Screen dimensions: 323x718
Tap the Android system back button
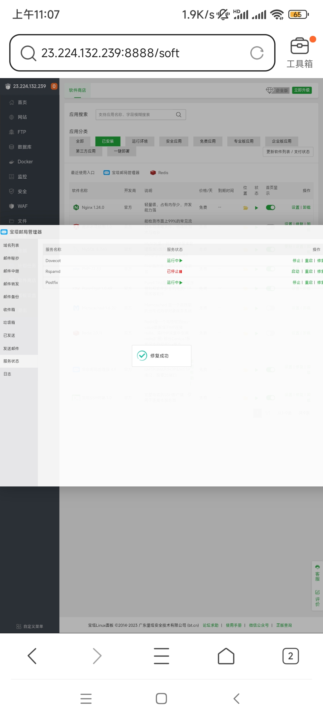237,699
